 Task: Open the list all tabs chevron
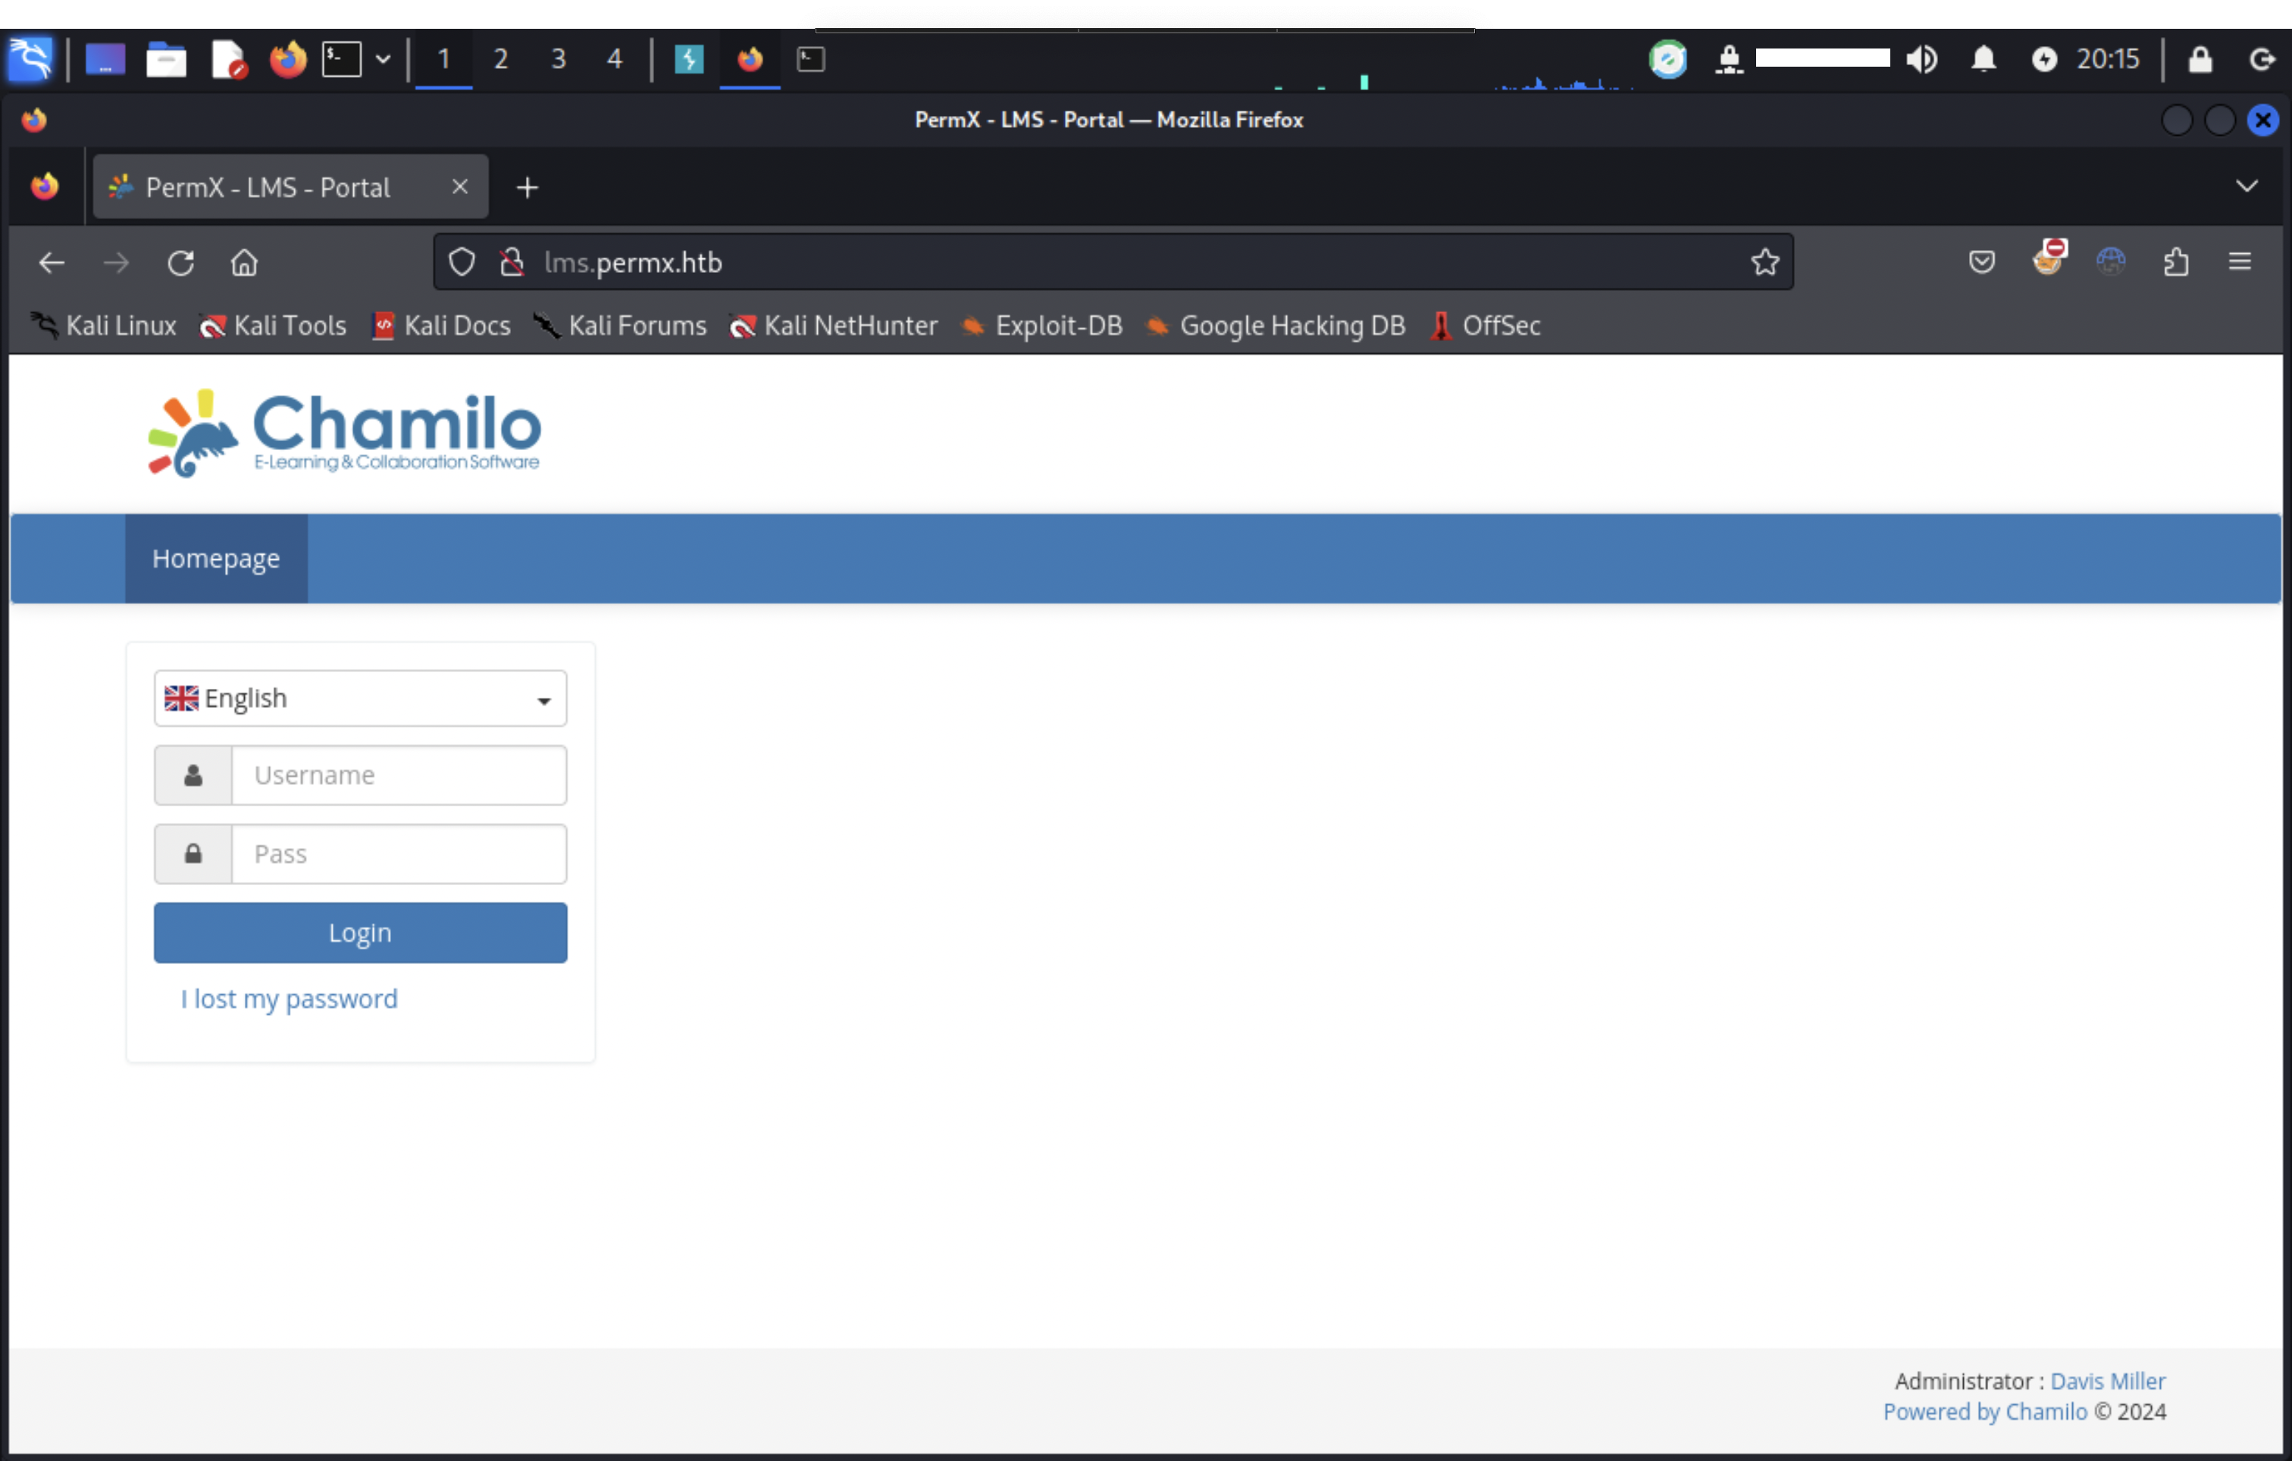[x=2247, y=186]
